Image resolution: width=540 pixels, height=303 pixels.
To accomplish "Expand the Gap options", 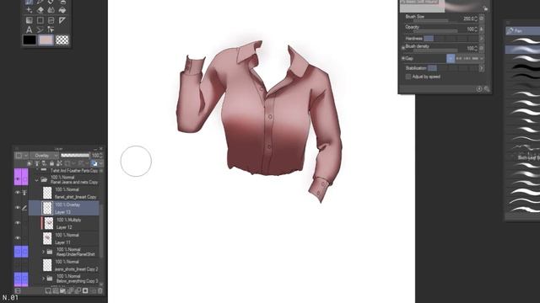I will click(403, 58).
